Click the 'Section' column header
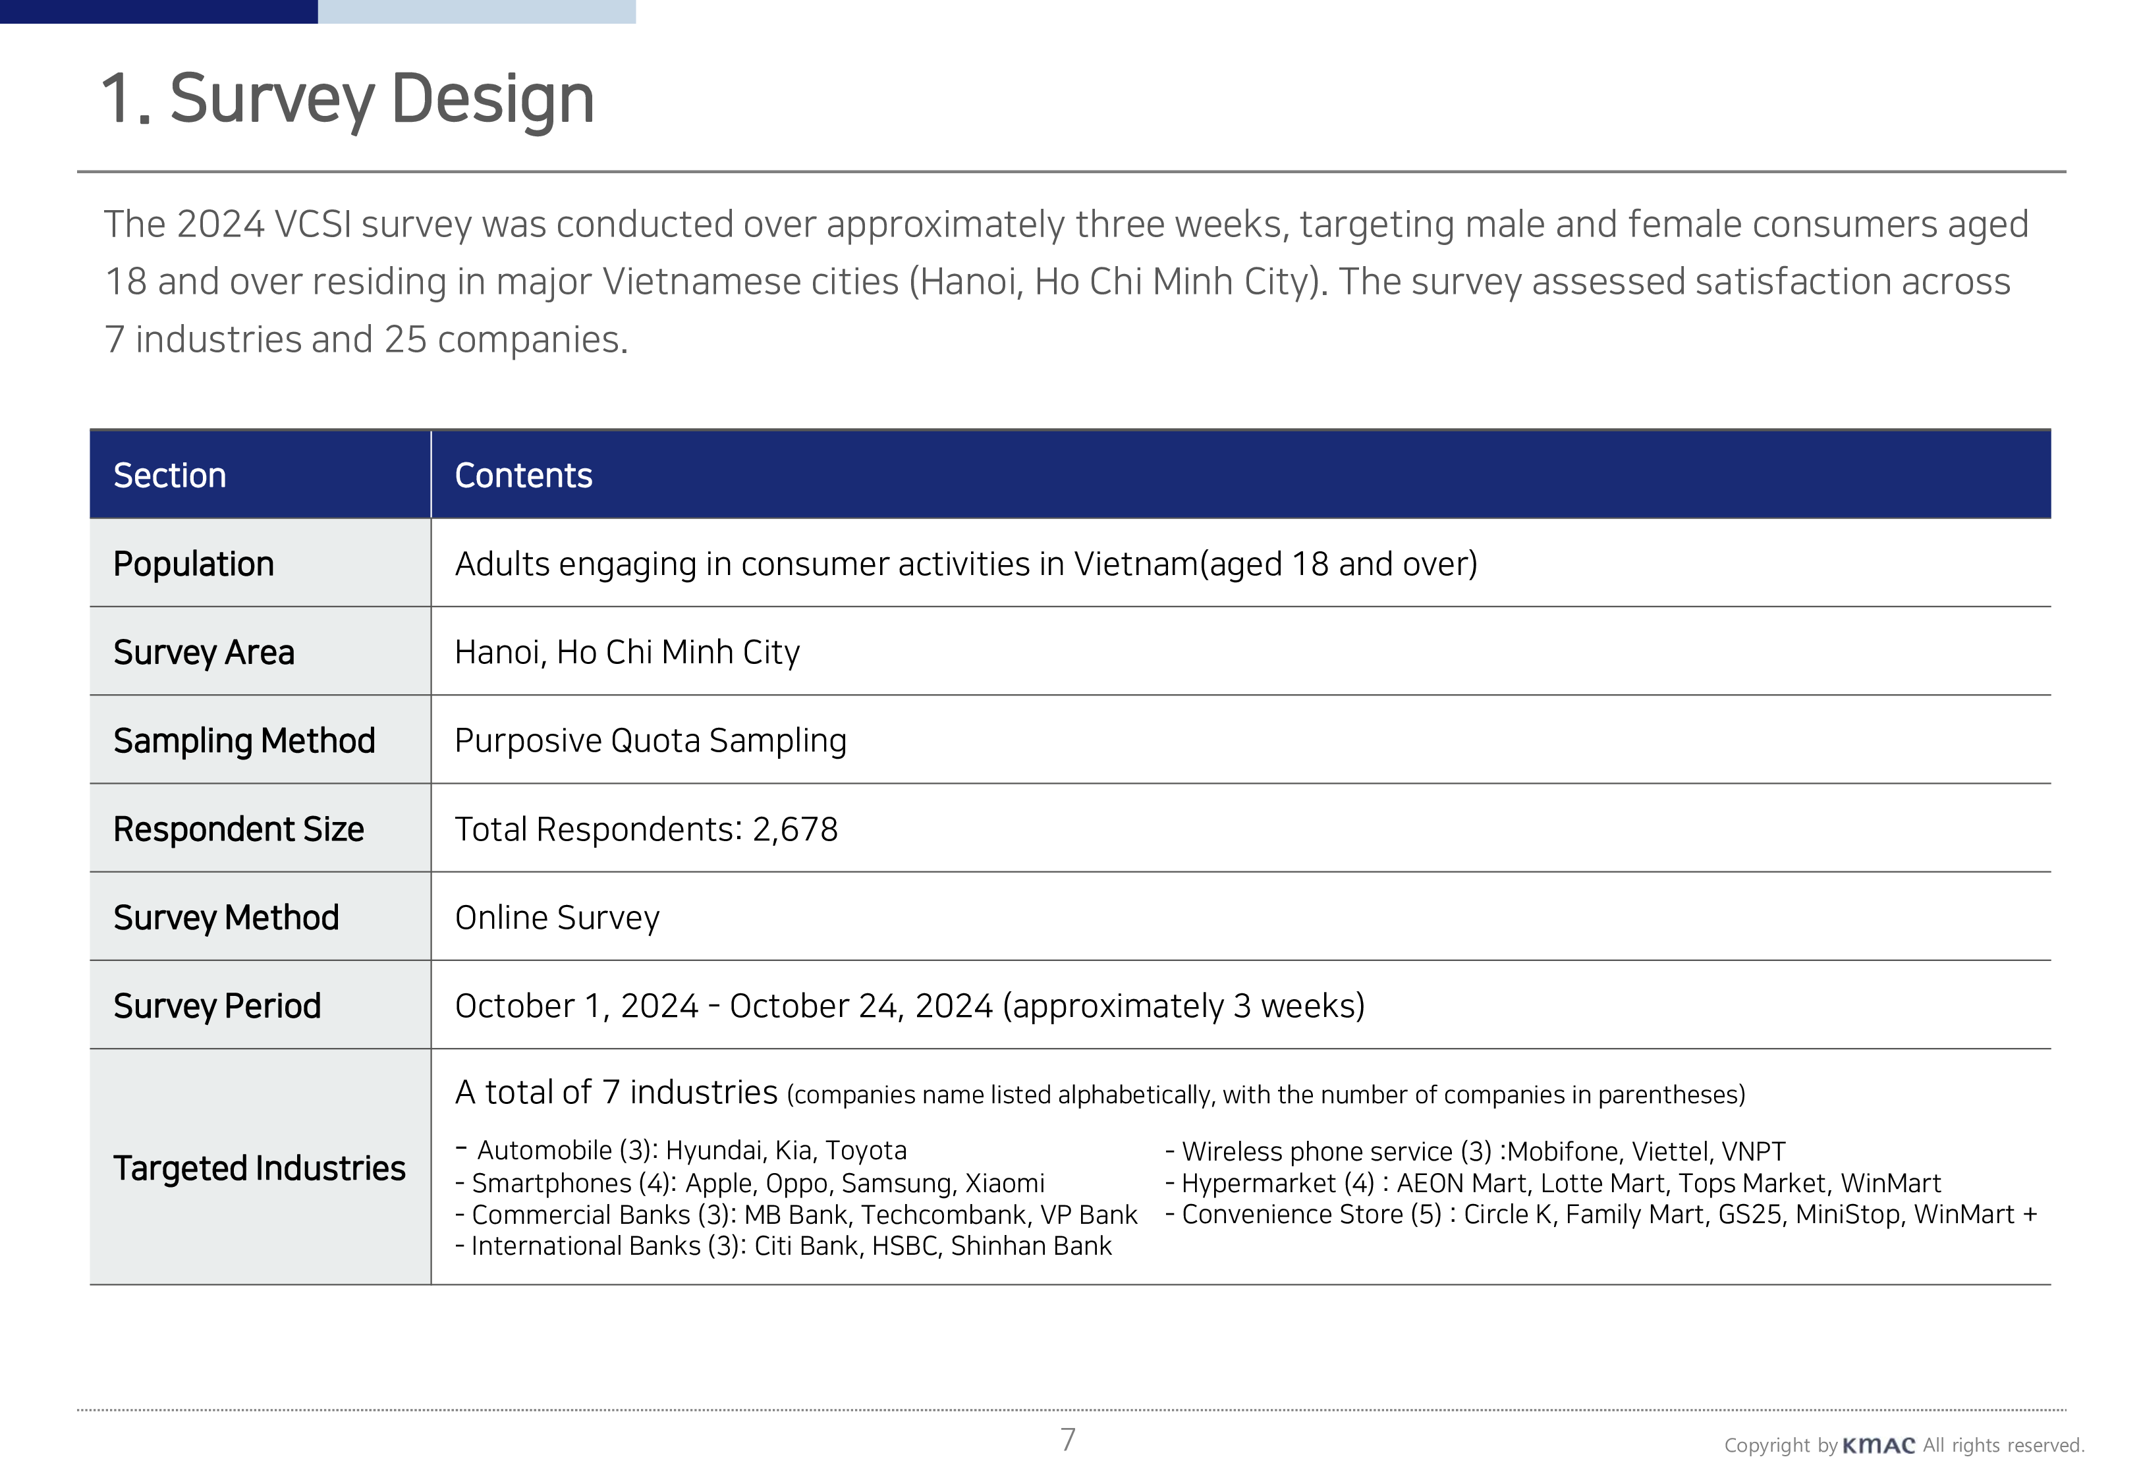Screen dimensions: 2141x1482 pyautogui.click(x=170, y=476)
